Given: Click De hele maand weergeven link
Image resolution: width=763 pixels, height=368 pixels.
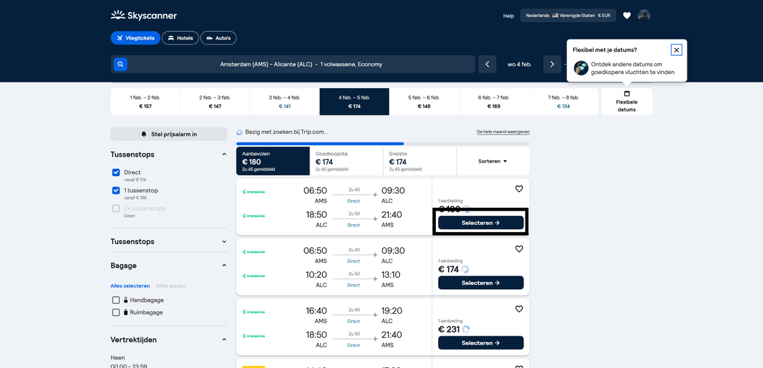Looking at the screenshot, I should (503, 132).
